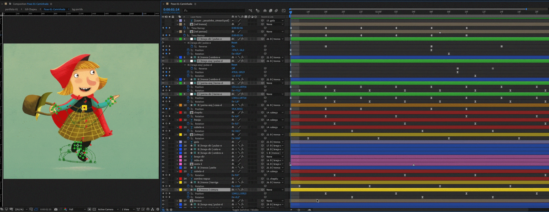Hide layer 24 sombra-vapuz
Screen dimensions: 549x212
point(163,179)
